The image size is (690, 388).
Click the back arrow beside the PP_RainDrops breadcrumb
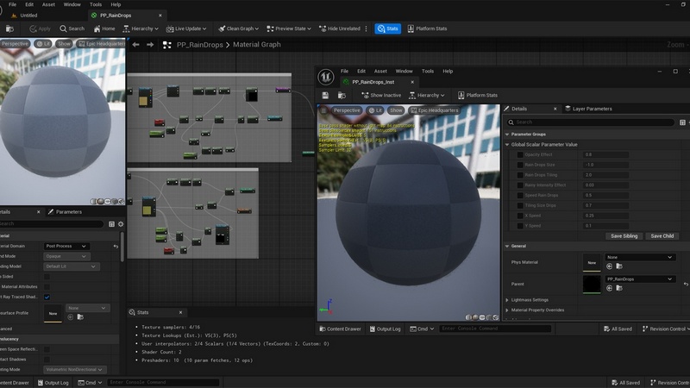click(135, 45)
